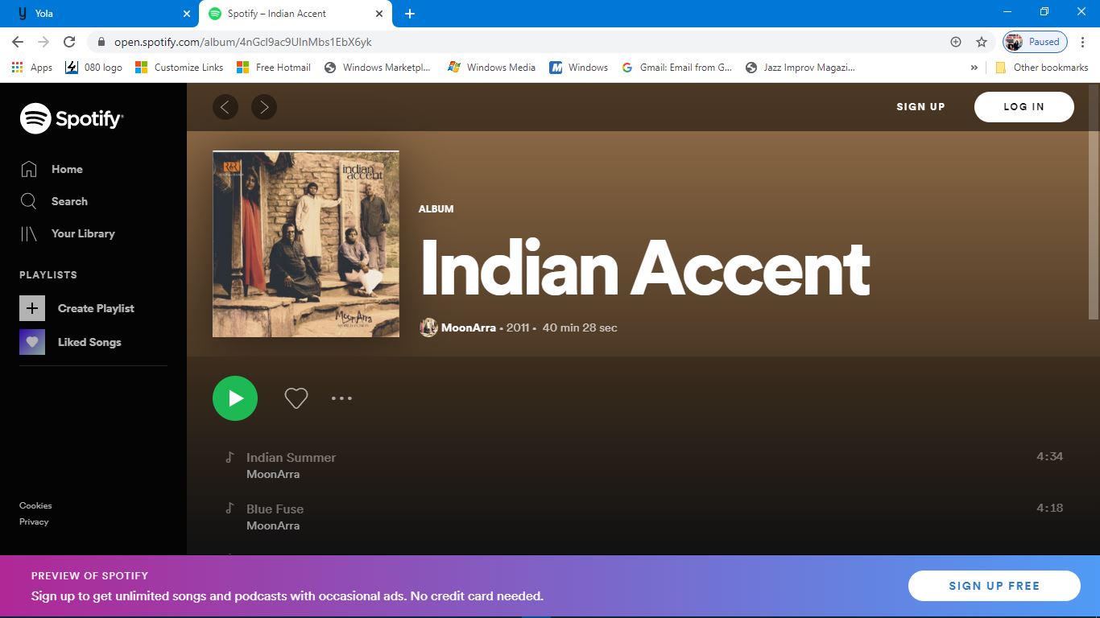Open the Jazz Improv Magazine bookmark
1100x618 pixels.
(x=800, y=68)
